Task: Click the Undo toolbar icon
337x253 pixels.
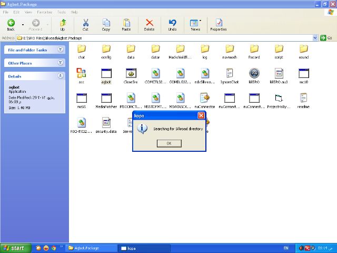Action: [172, 23]
